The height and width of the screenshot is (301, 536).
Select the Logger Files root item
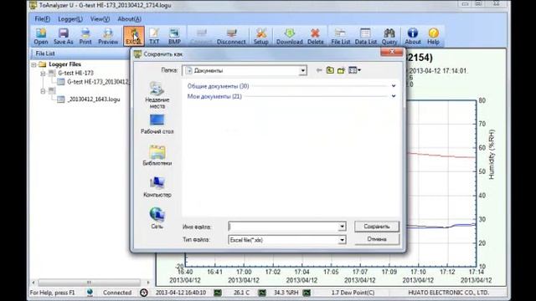pos(60,64)
